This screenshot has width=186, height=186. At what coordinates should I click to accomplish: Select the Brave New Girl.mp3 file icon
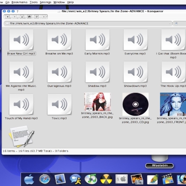point(21,40)
